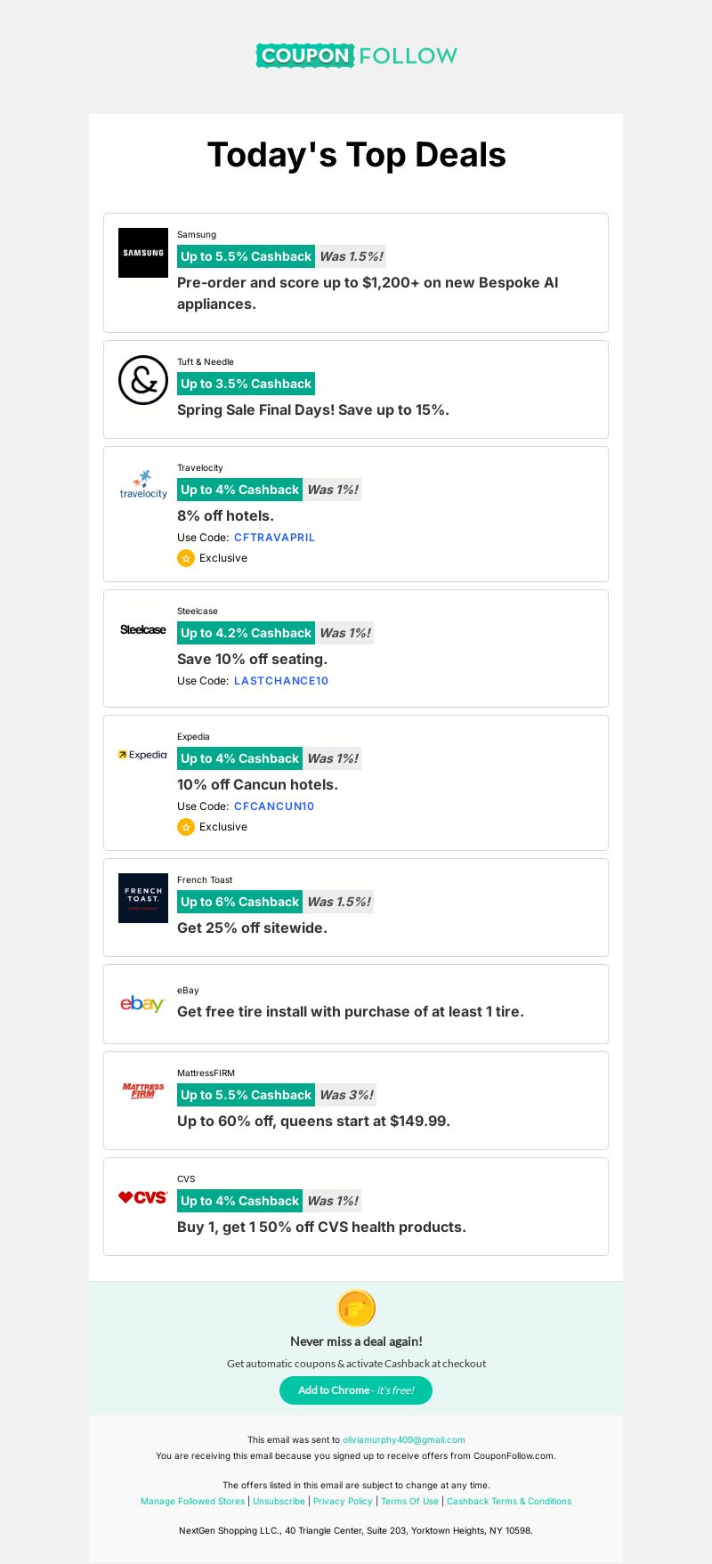Open Manage Followed Stores link
The image size is (712, 1564).
pos(192,1501)
